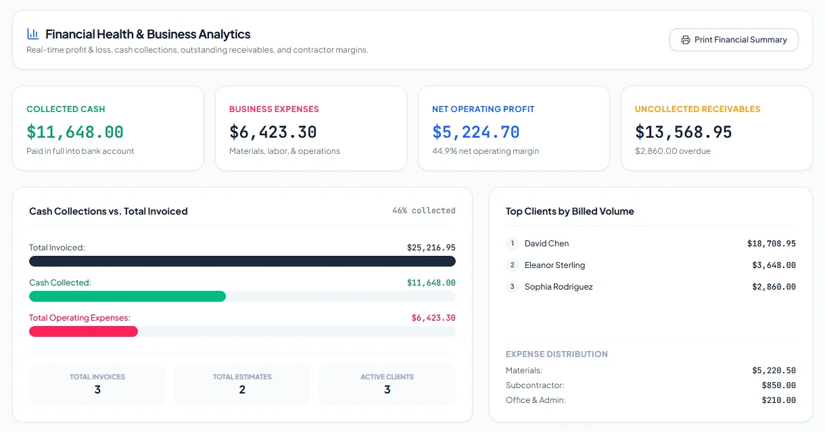
Task: Click 'Materials, labor, & operations' text
Action: pyautogui.click(x=285, y=151)
